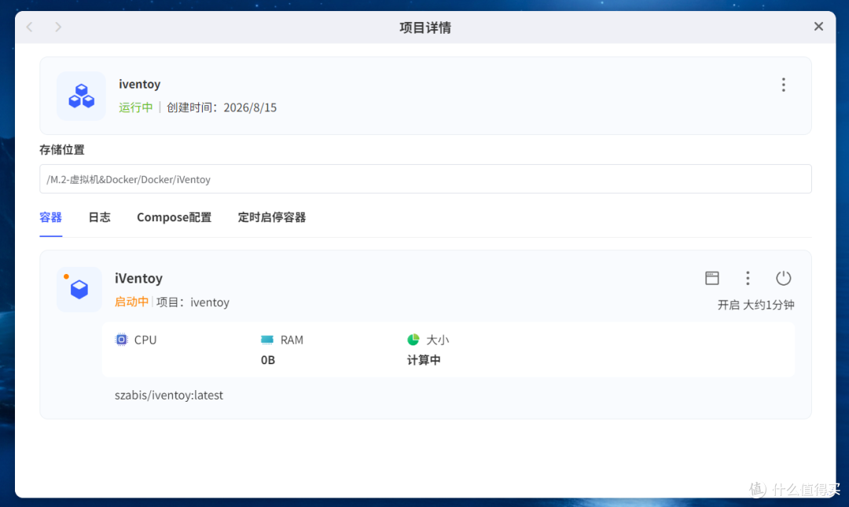
Task: Click the szabis/iventoy:latest image name
Action: pyautogui.click(x=169, y=395)
